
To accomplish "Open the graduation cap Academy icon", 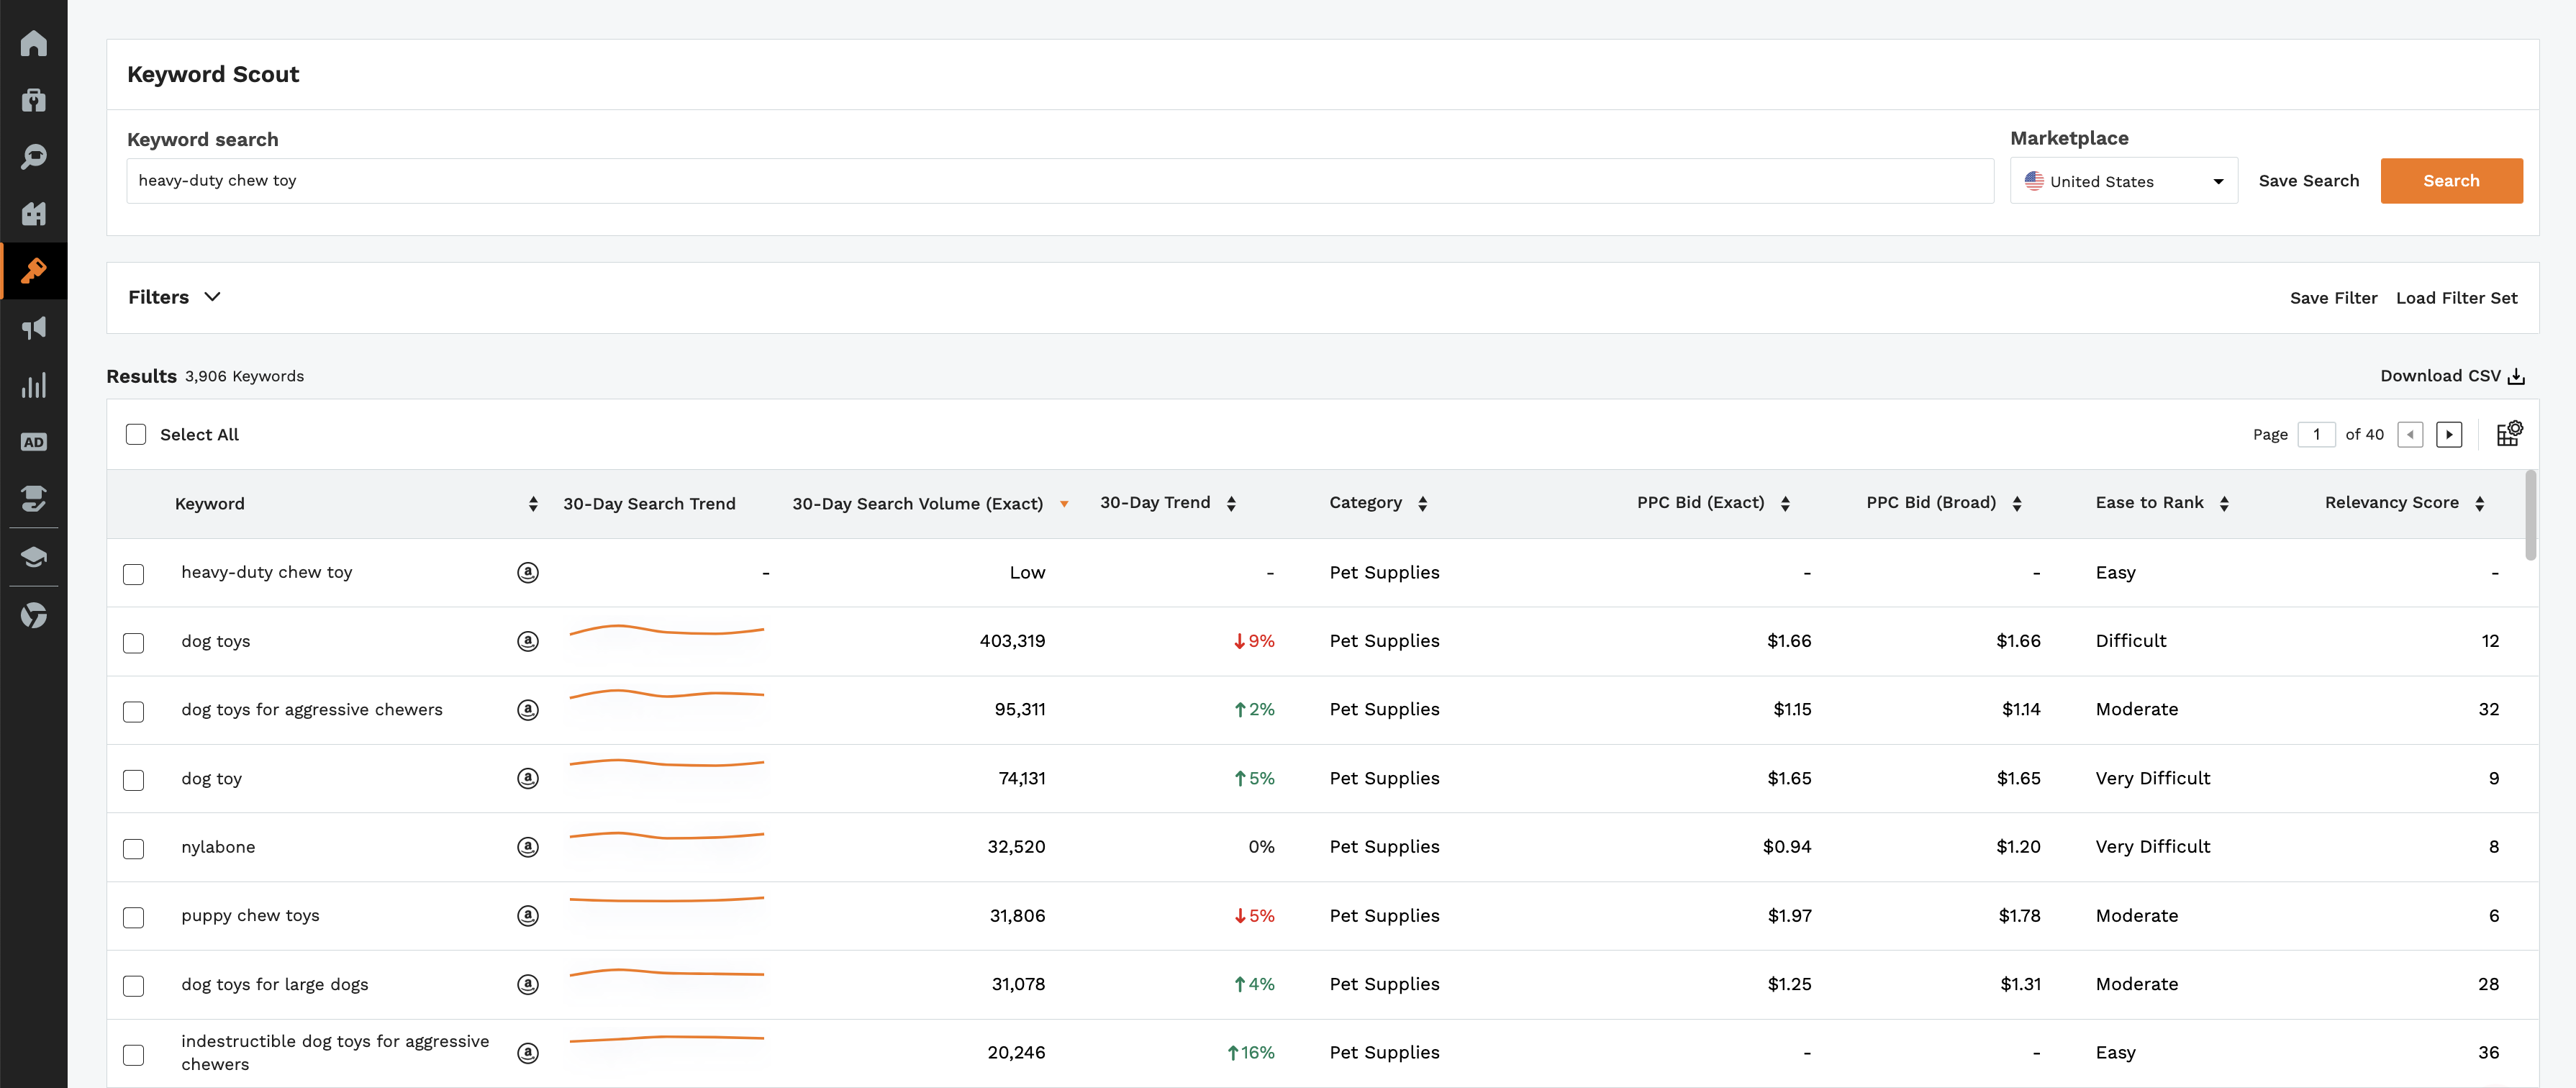I will coord(33,557).
